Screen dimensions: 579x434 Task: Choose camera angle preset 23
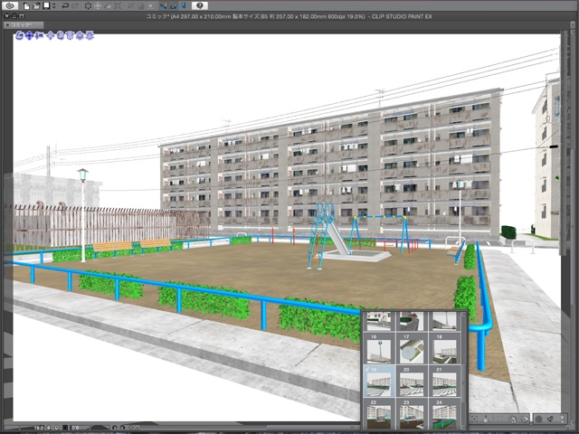coord(412,413)
